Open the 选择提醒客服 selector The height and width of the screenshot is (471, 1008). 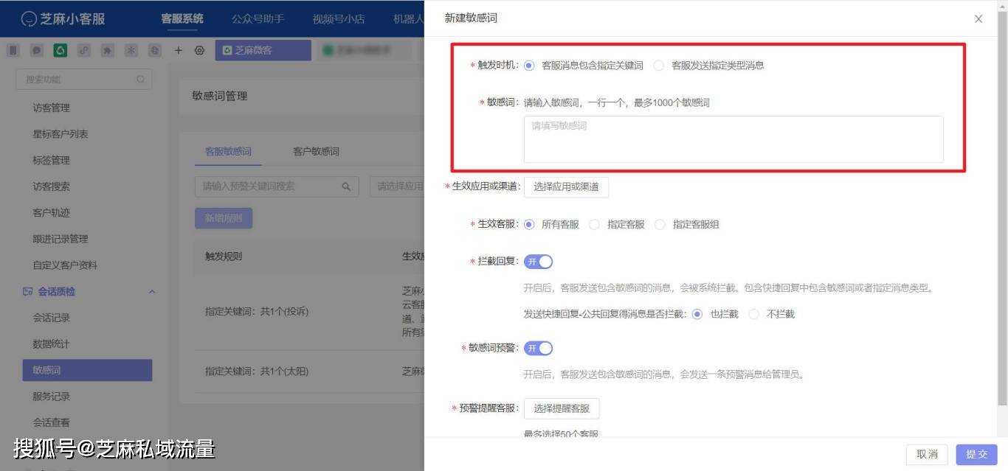[562, 408]
